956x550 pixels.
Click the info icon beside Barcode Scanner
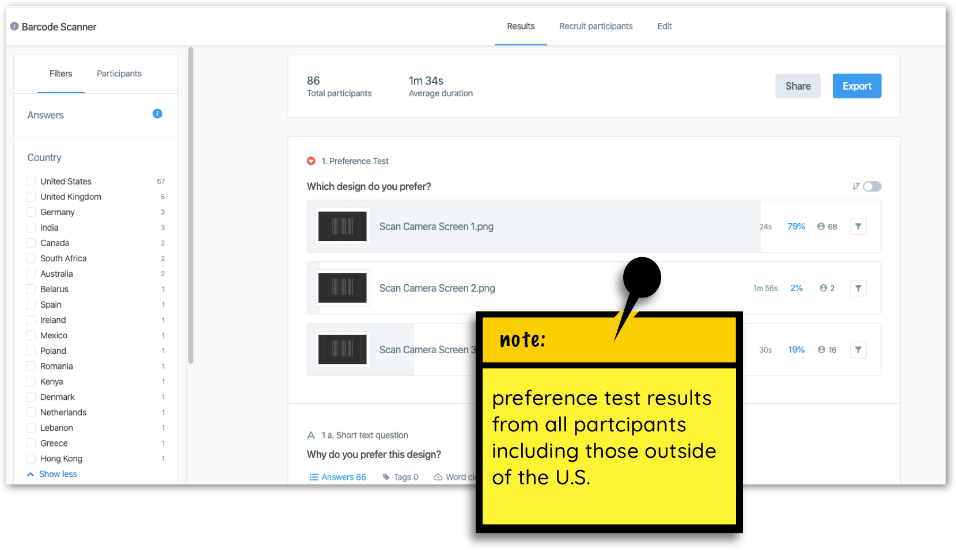tap(14, 26)
